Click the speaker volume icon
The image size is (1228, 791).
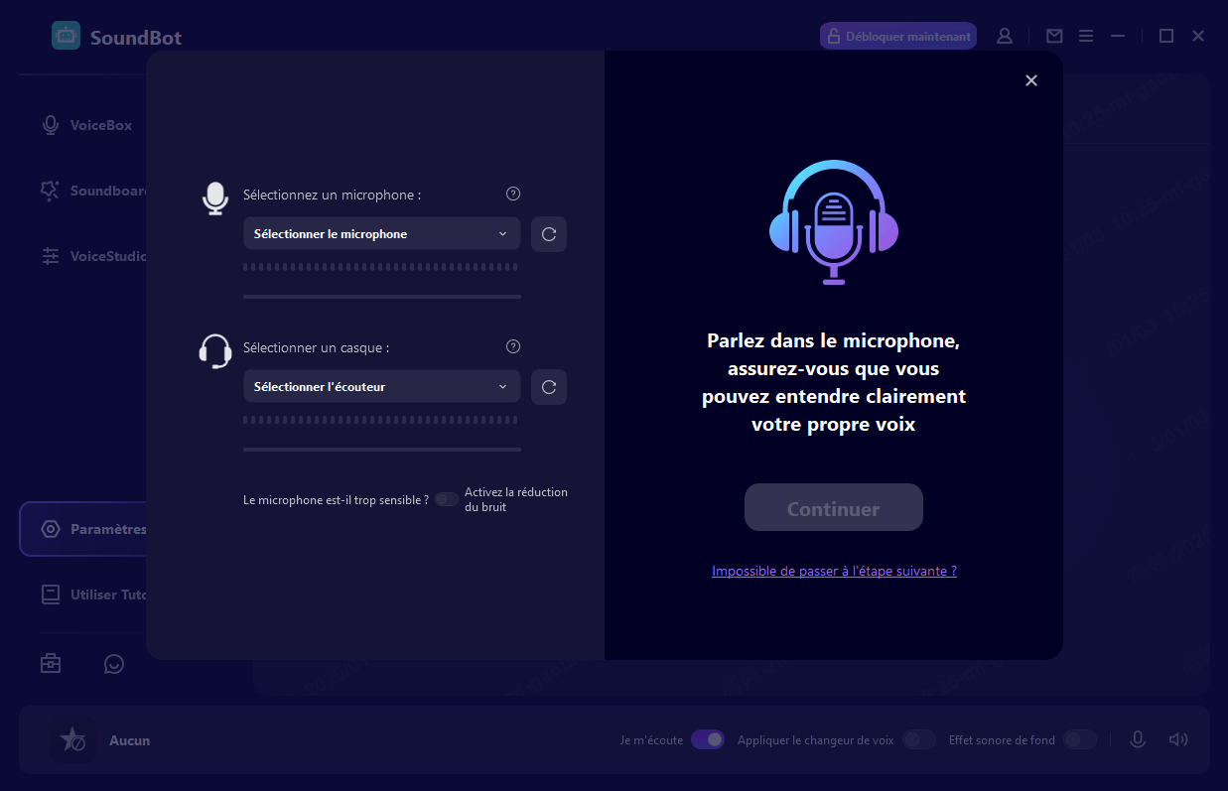[x=1178, y=739]
